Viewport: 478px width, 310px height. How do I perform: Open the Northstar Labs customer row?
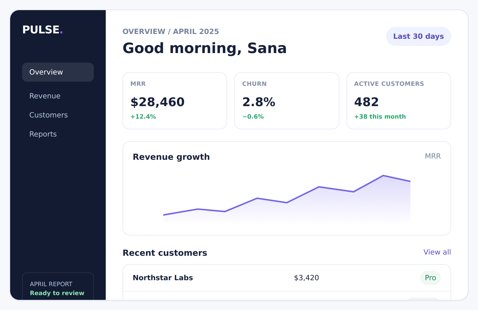[x=287, y=278]
